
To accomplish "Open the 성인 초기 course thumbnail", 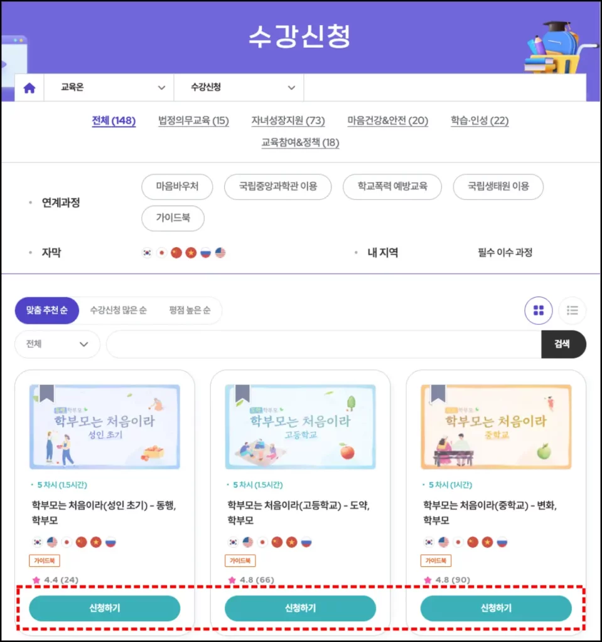I will 105,426.
